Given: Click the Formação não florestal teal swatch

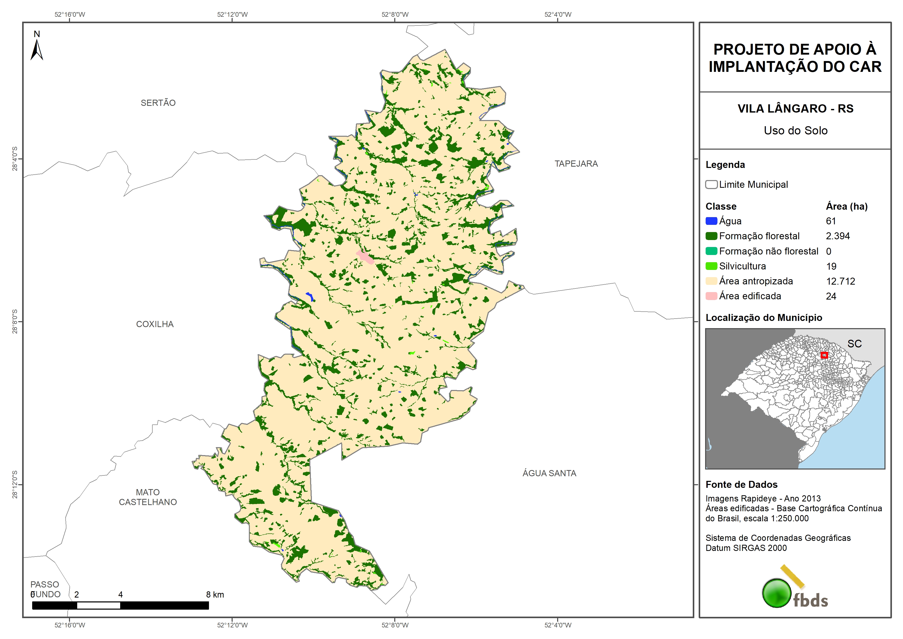Looking at the screenshot, I should click(711, 251).
